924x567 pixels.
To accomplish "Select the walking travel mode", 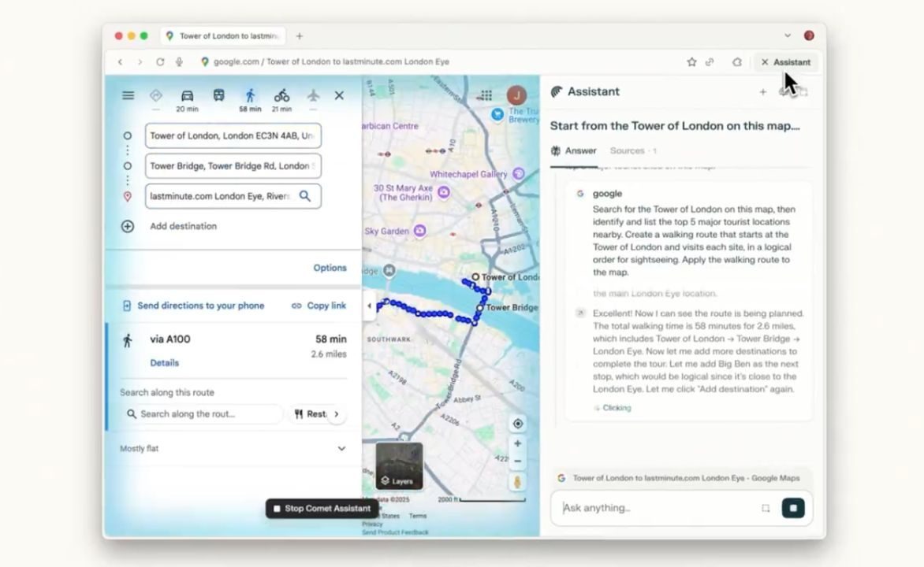I will click(250, 96).
